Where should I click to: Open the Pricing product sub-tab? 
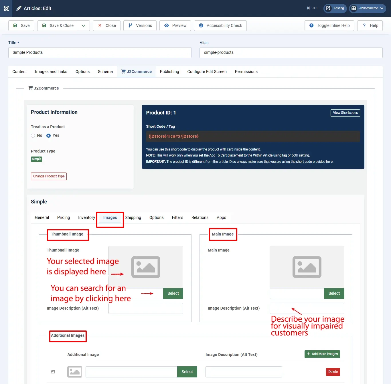pos(64,217)
